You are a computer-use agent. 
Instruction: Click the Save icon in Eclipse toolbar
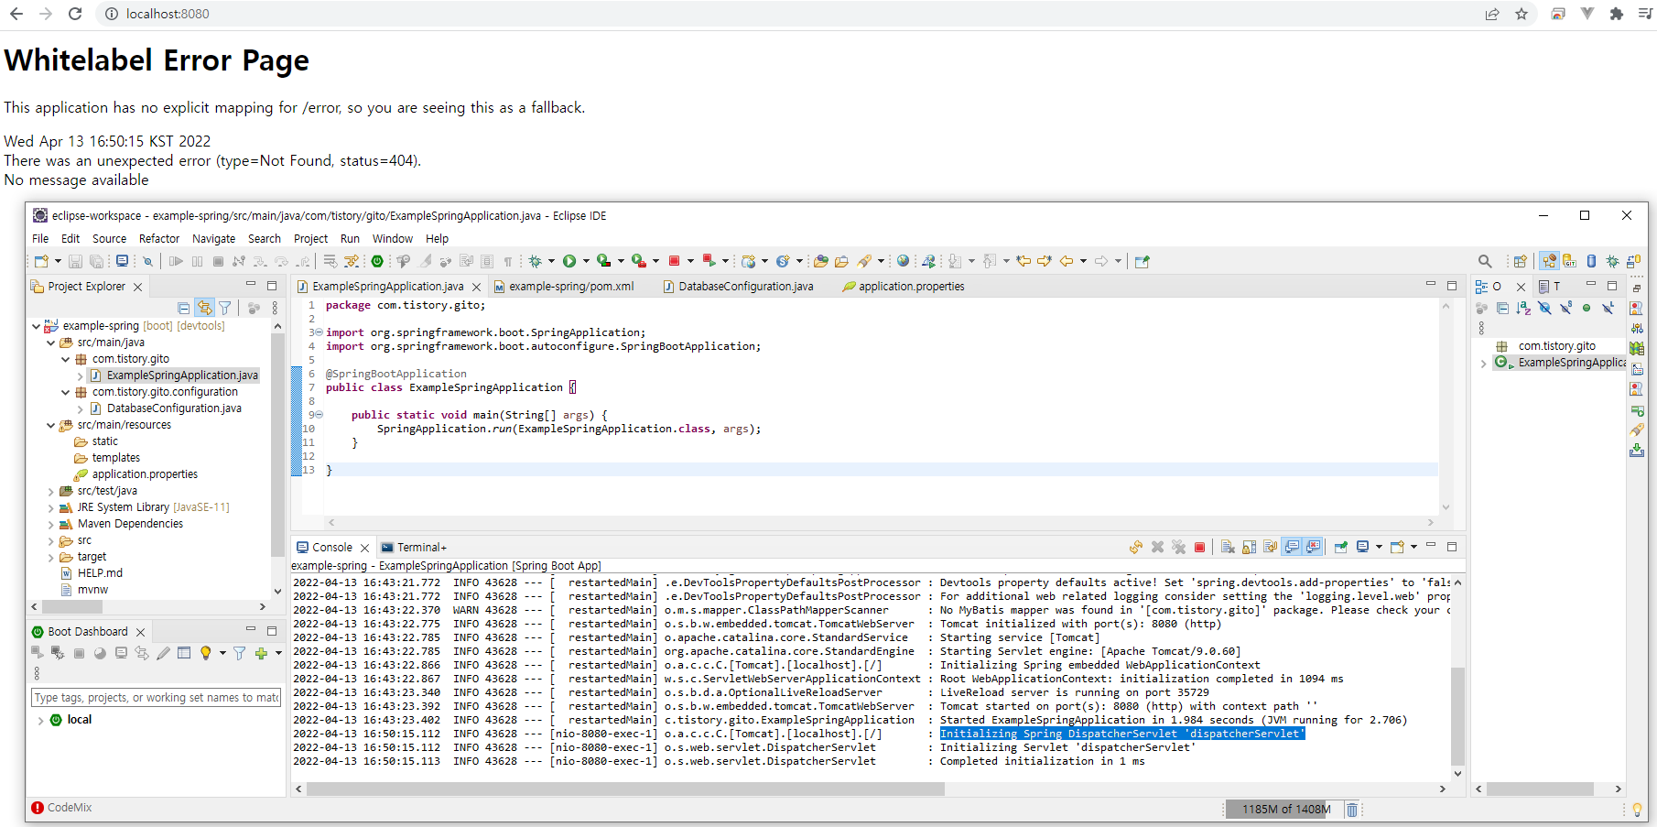76,262
